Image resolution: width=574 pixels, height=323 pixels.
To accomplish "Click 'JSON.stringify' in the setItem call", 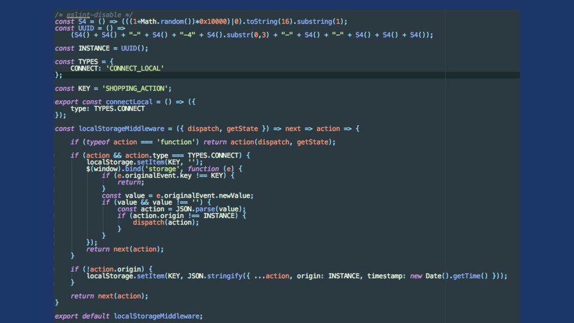I will click(215, 276).
